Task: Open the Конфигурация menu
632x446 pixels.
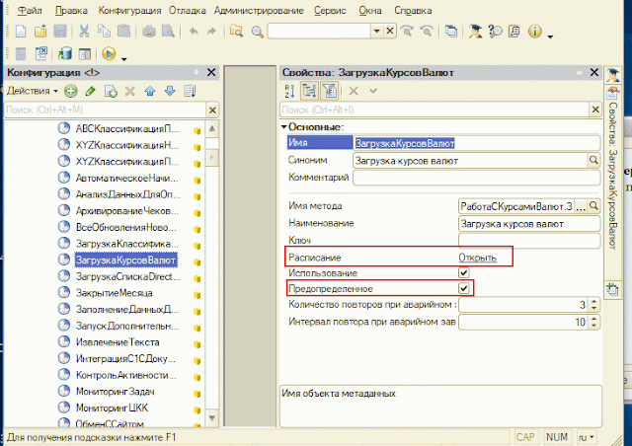Action: click(129, 11)
